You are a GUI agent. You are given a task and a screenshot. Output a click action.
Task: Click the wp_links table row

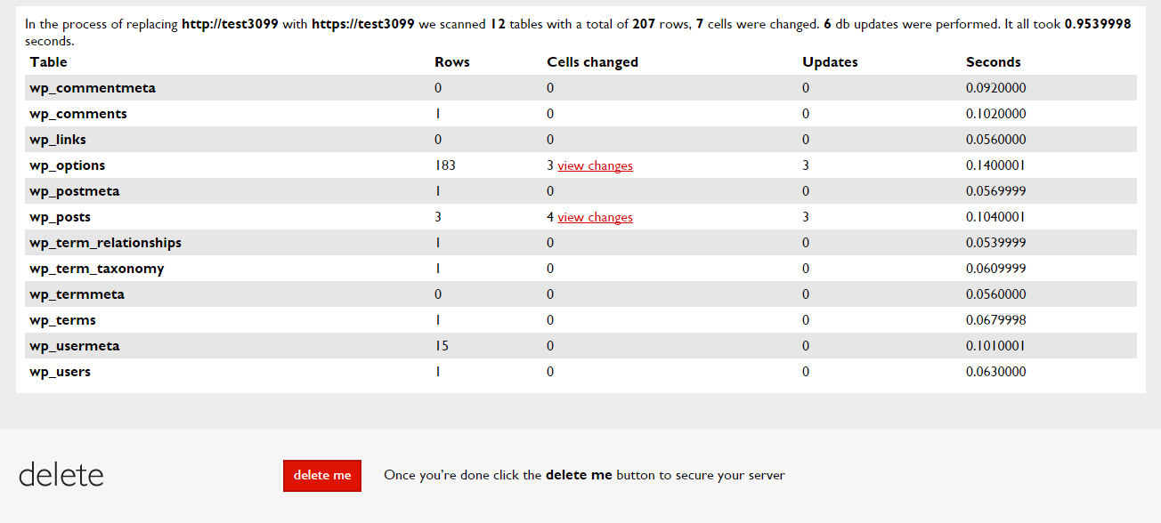point(580,140)
